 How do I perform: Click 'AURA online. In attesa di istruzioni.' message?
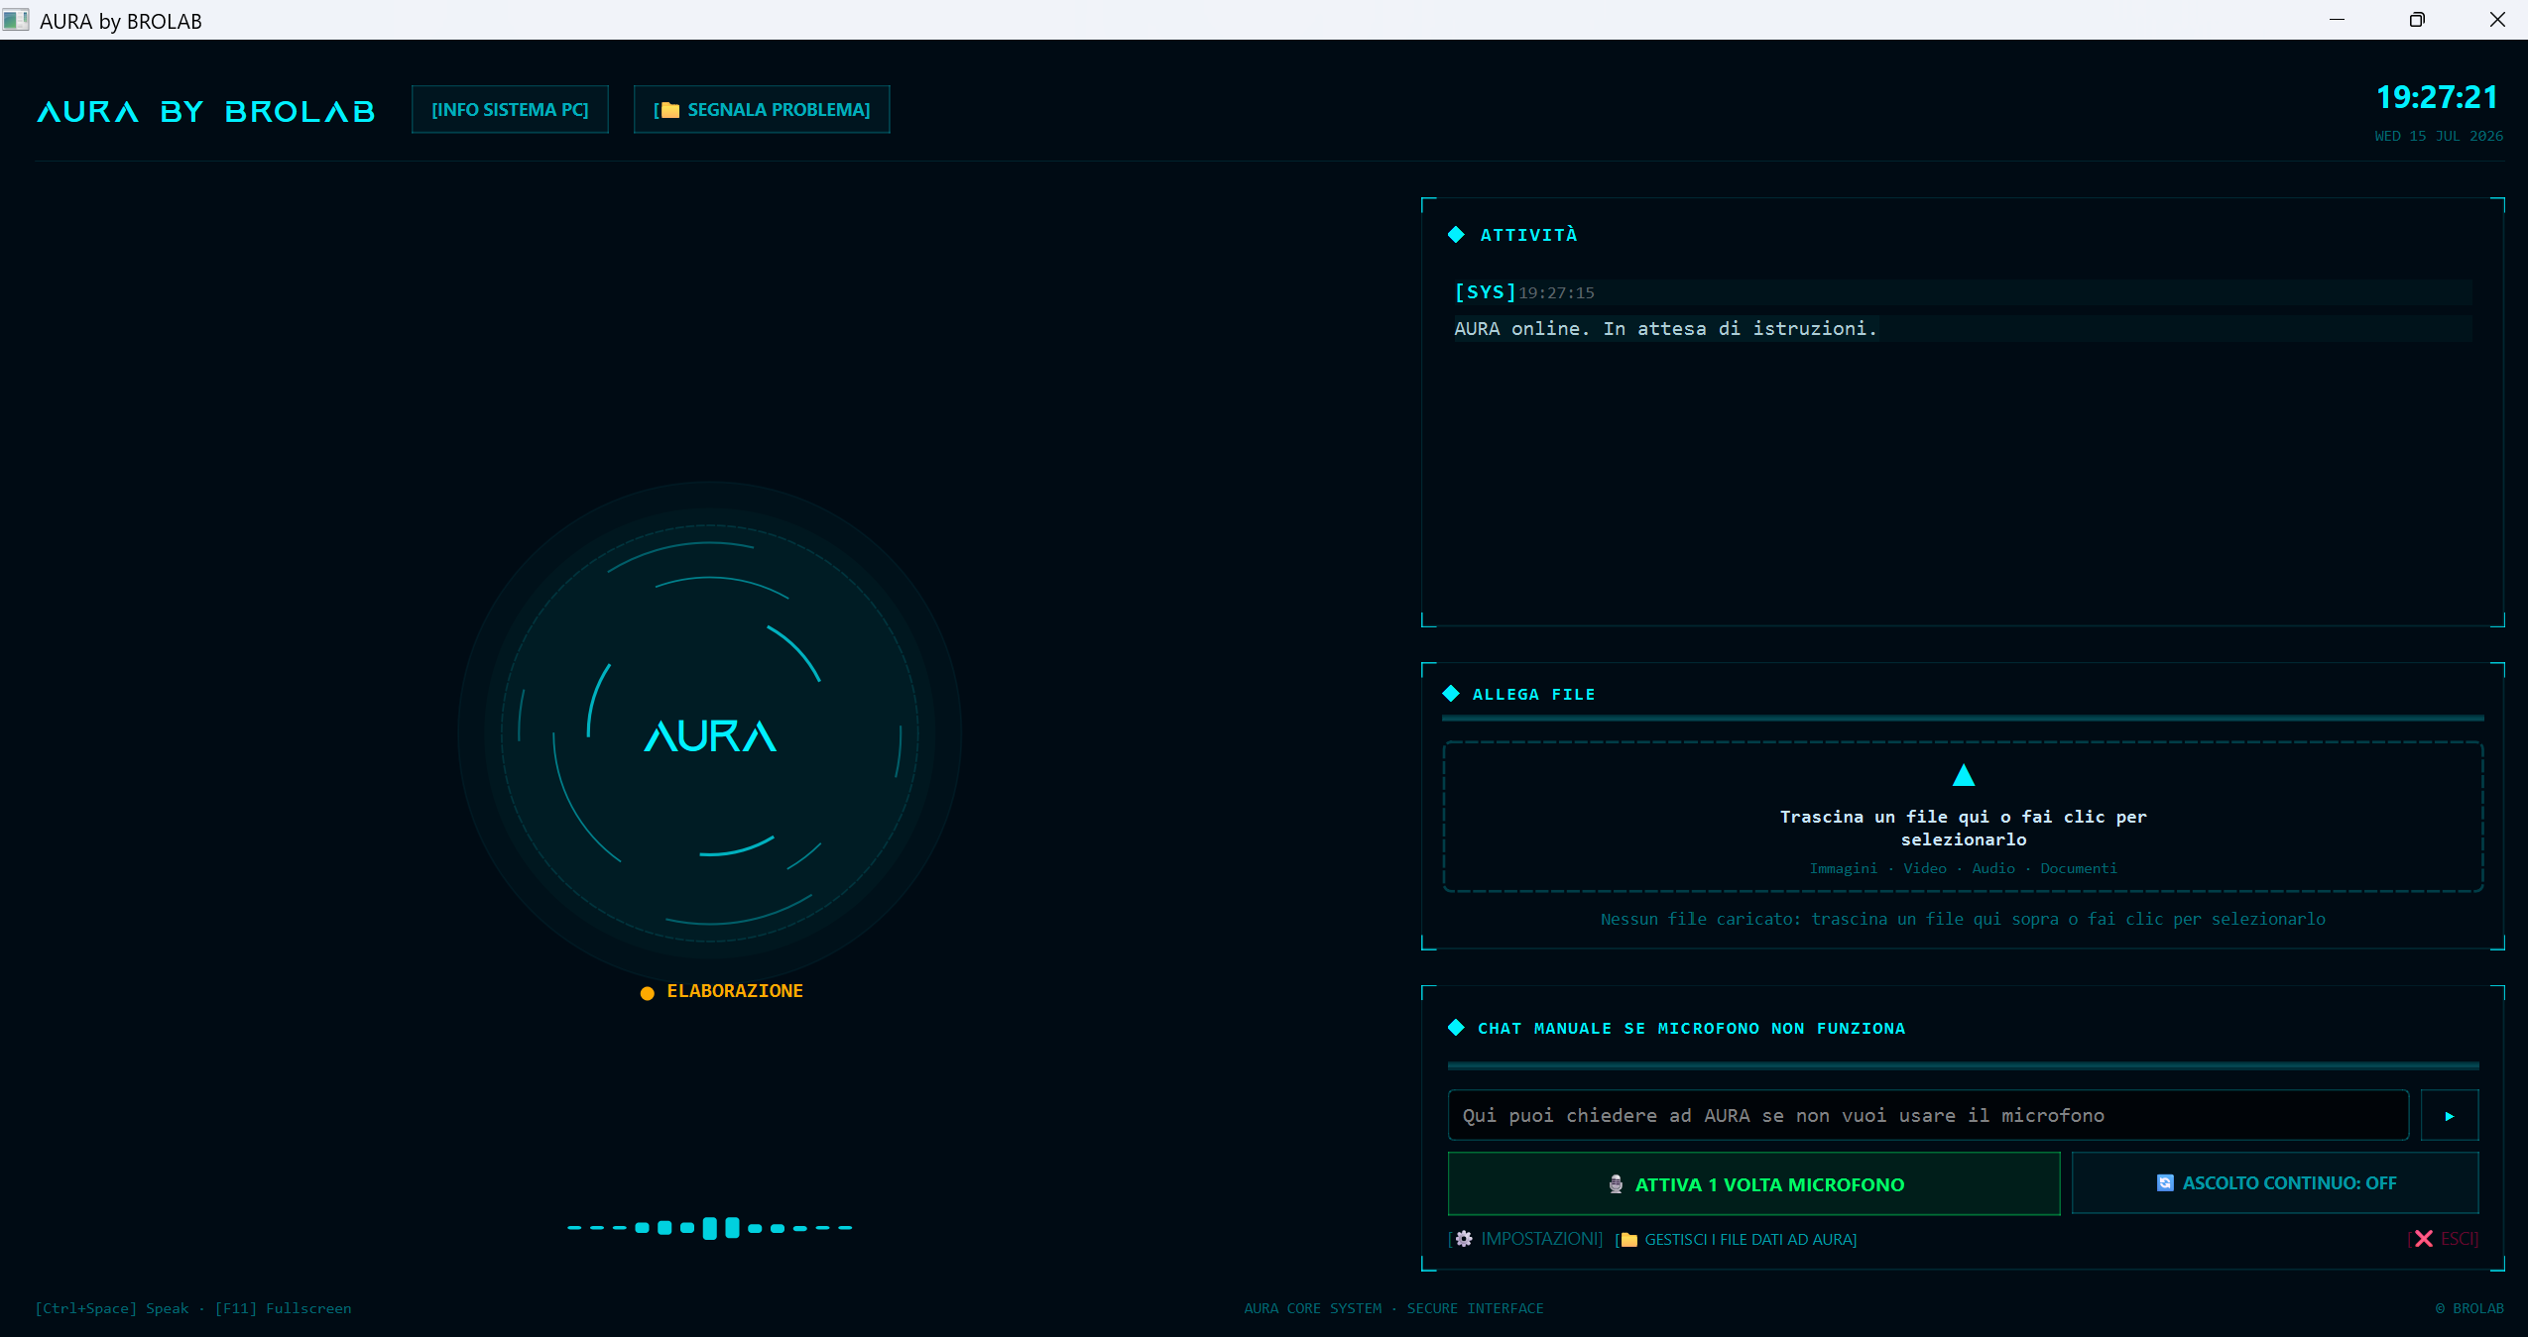pos(1666,329)
